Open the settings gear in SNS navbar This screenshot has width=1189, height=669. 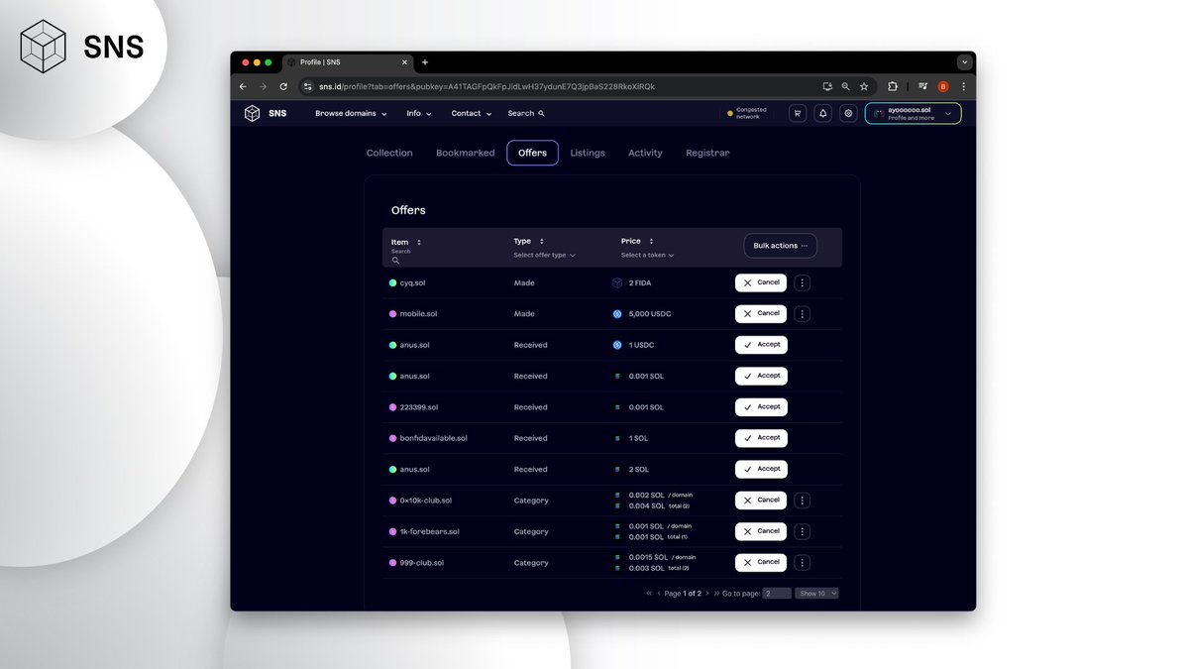click(848, 113)
